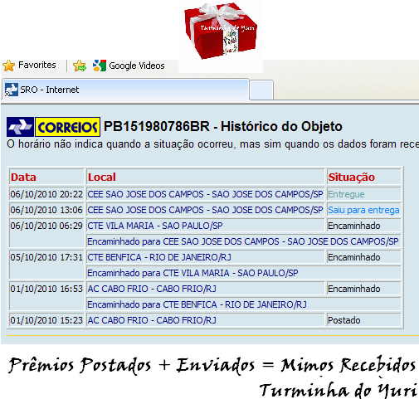Click Encaminhado status in 01/10/2010 16:53 row

[354, 289]
